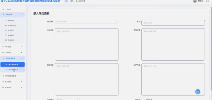Click the administrator avatar picture
This screenshot has height=100, width=212.
pyautogui.click(x=195, y=1)
